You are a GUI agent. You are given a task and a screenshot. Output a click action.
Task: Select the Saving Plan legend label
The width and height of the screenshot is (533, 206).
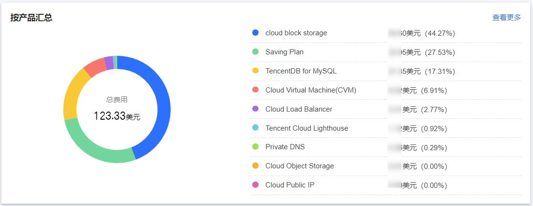284,52
